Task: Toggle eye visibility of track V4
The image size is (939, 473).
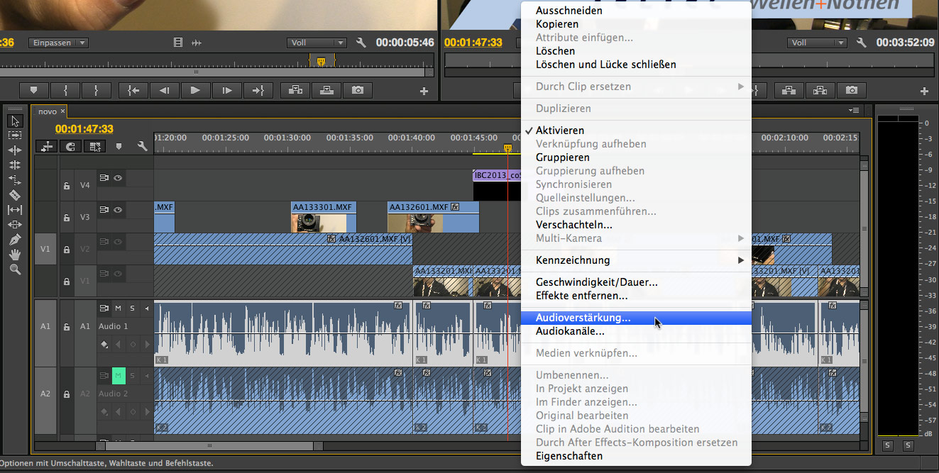Action: point(118,178)
